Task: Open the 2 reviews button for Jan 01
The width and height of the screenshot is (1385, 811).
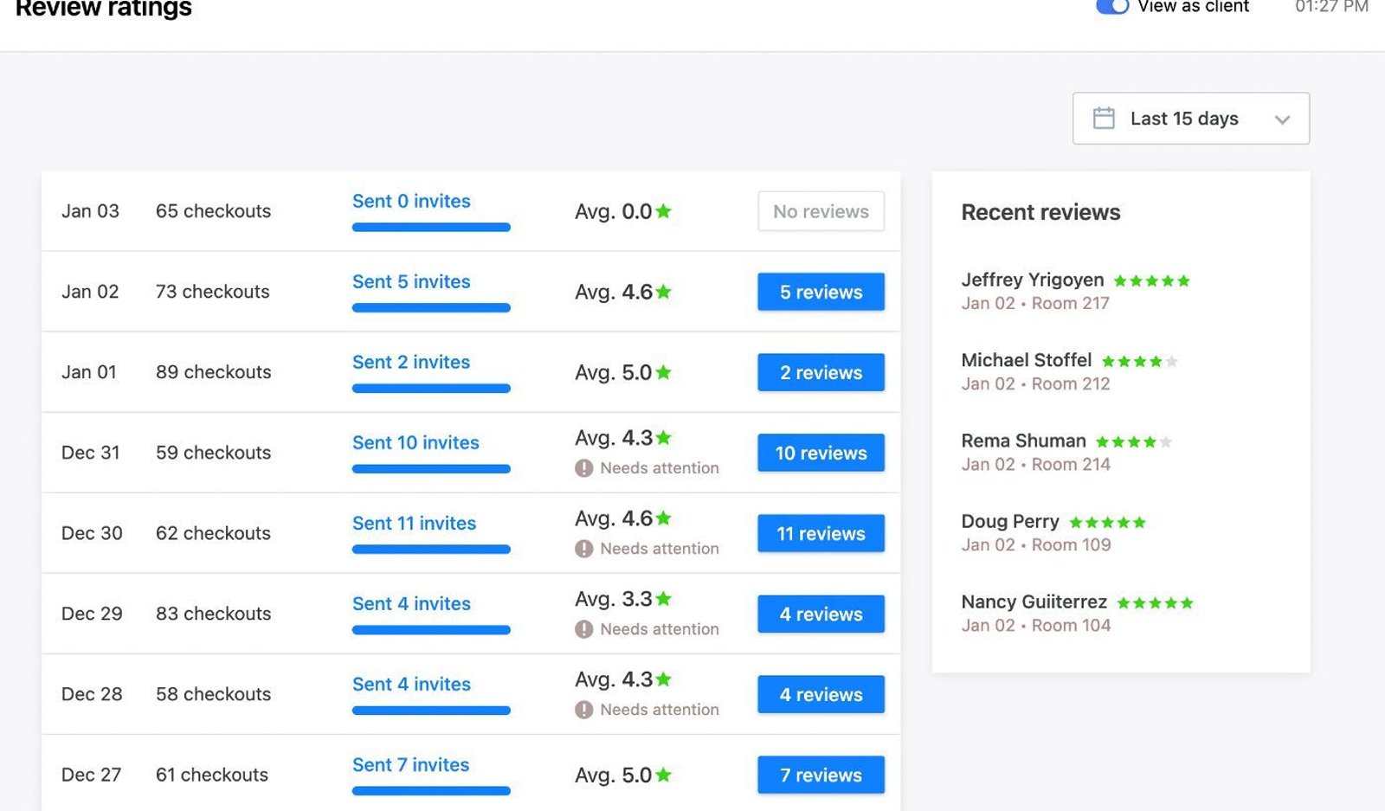Action: coord(821,372)
